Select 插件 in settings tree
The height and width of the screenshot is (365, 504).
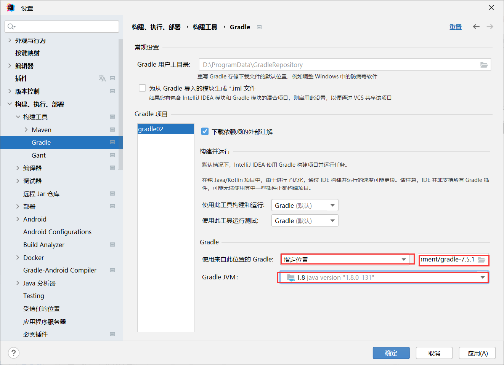point(21,78)
